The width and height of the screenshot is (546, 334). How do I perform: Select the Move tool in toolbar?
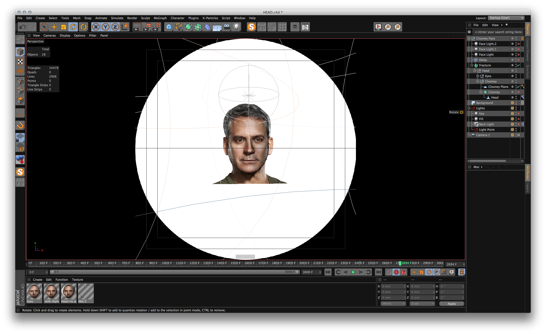(54, 27)
